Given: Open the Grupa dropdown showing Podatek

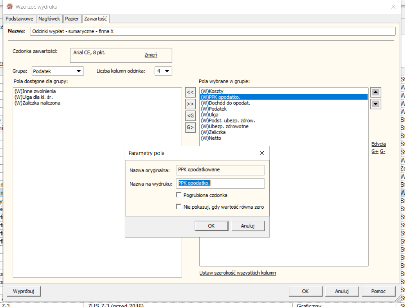Looking at the screenshot, I should 58,71.
